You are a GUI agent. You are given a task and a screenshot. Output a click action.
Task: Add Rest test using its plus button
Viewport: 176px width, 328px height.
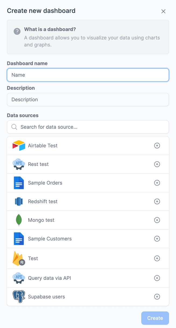point(157,164)
